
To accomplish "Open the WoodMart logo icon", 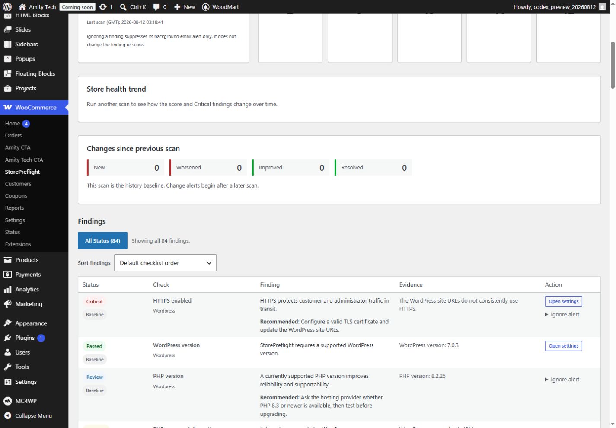I will 206,7.
